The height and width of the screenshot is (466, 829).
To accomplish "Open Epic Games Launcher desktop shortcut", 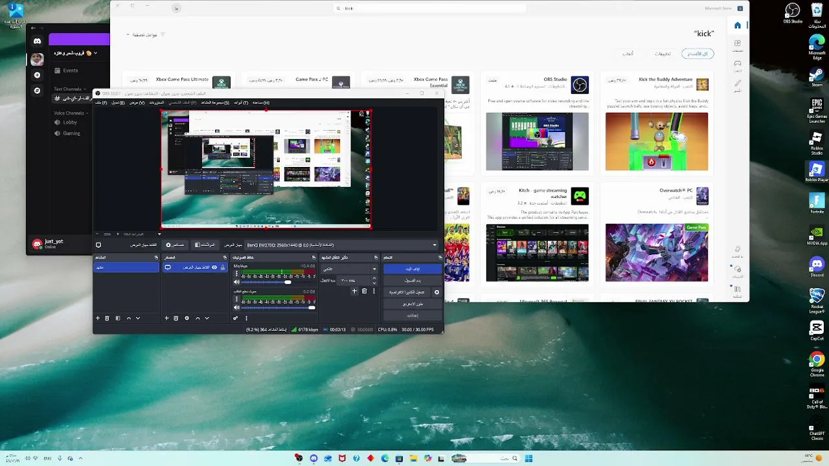I will pyautogui.click(x=817, y=111).
